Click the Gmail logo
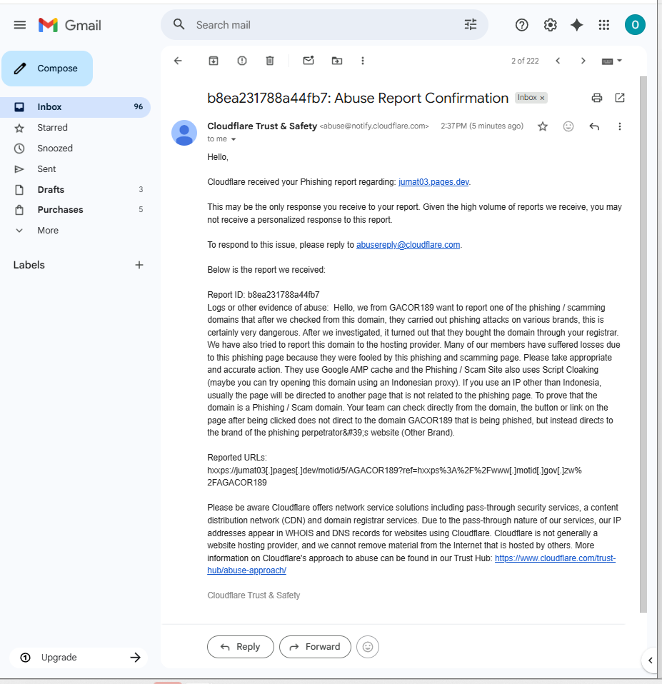The height and width of the screenshot is (684, 662). tap(70, 25)
